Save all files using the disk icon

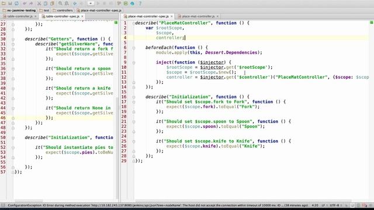pos(10,3)
